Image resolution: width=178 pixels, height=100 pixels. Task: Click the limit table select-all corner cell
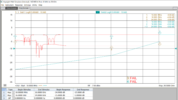tap(4, 89)
